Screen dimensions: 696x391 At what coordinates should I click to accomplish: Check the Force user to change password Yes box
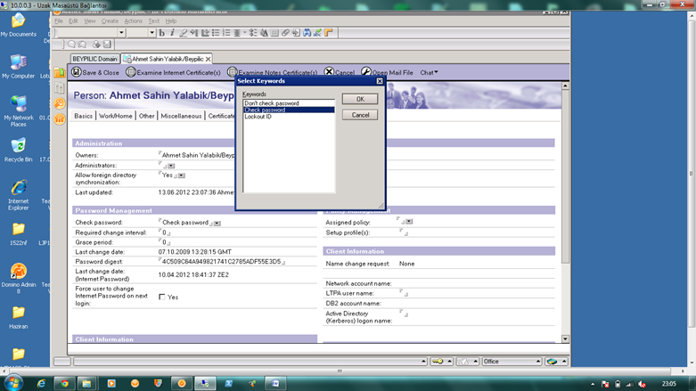click(x=162, y=297)
